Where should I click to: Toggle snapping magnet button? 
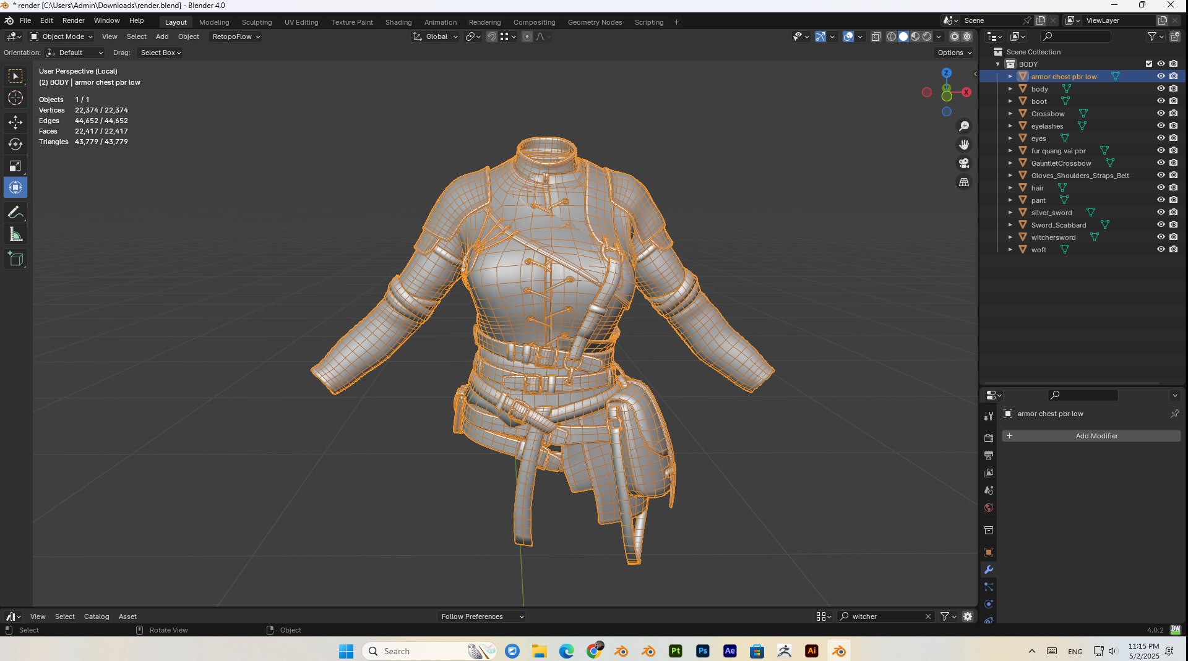click(x=491, y=36)
